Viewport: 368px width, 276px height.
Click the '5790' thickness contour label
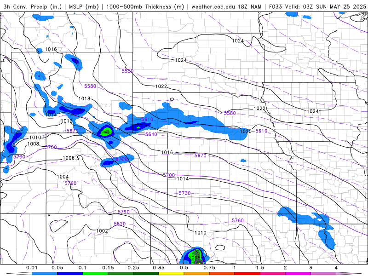point(123,212)
